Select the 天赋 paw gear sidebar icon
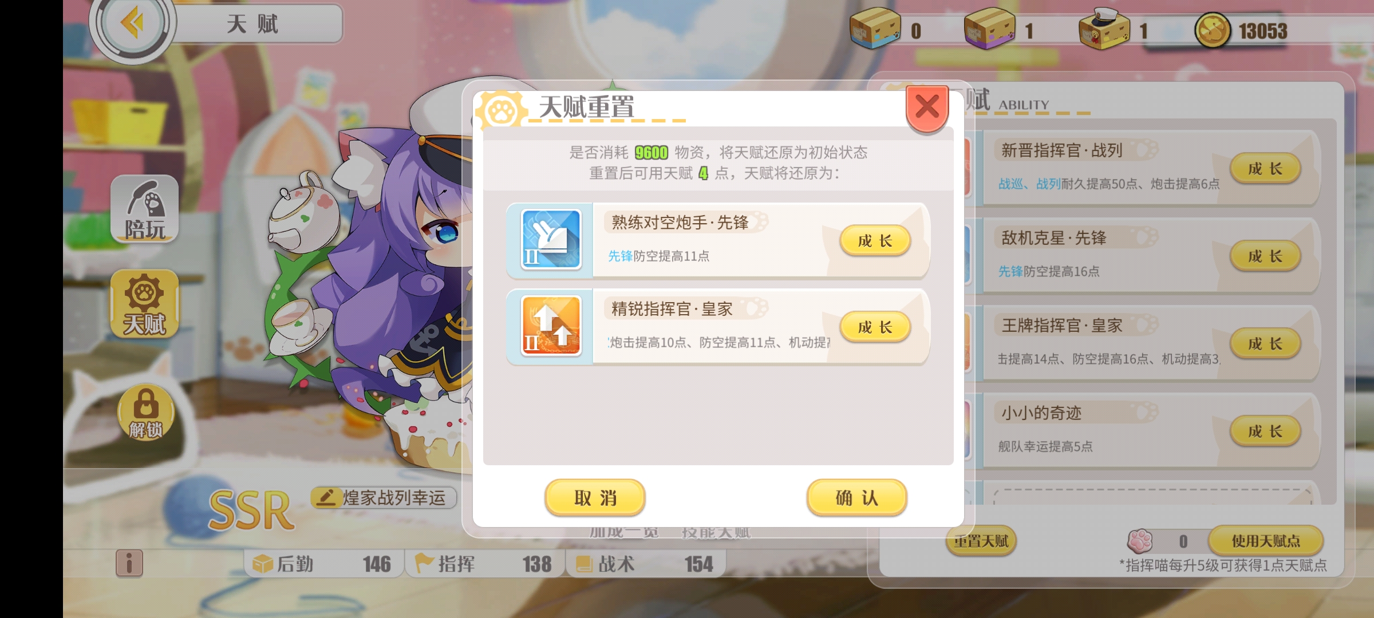This screenshot has height=618, width=1374. coord(145,304)
